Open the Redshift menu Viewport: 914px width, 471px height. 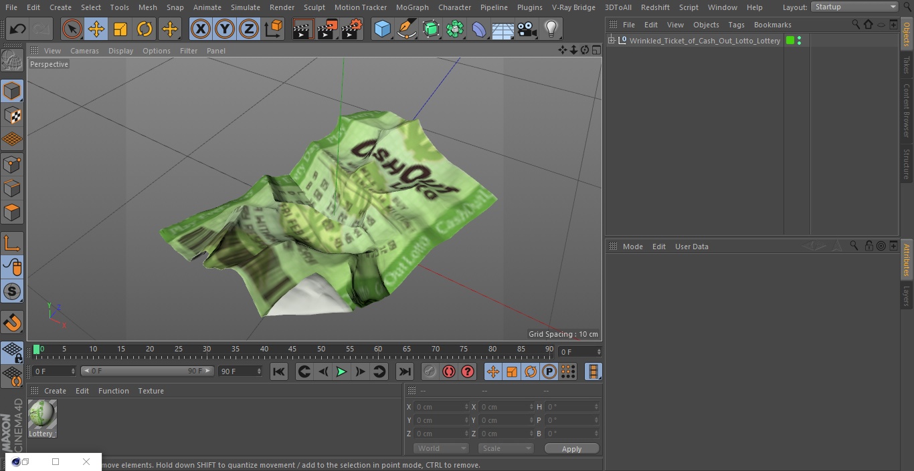coord(655,7)
